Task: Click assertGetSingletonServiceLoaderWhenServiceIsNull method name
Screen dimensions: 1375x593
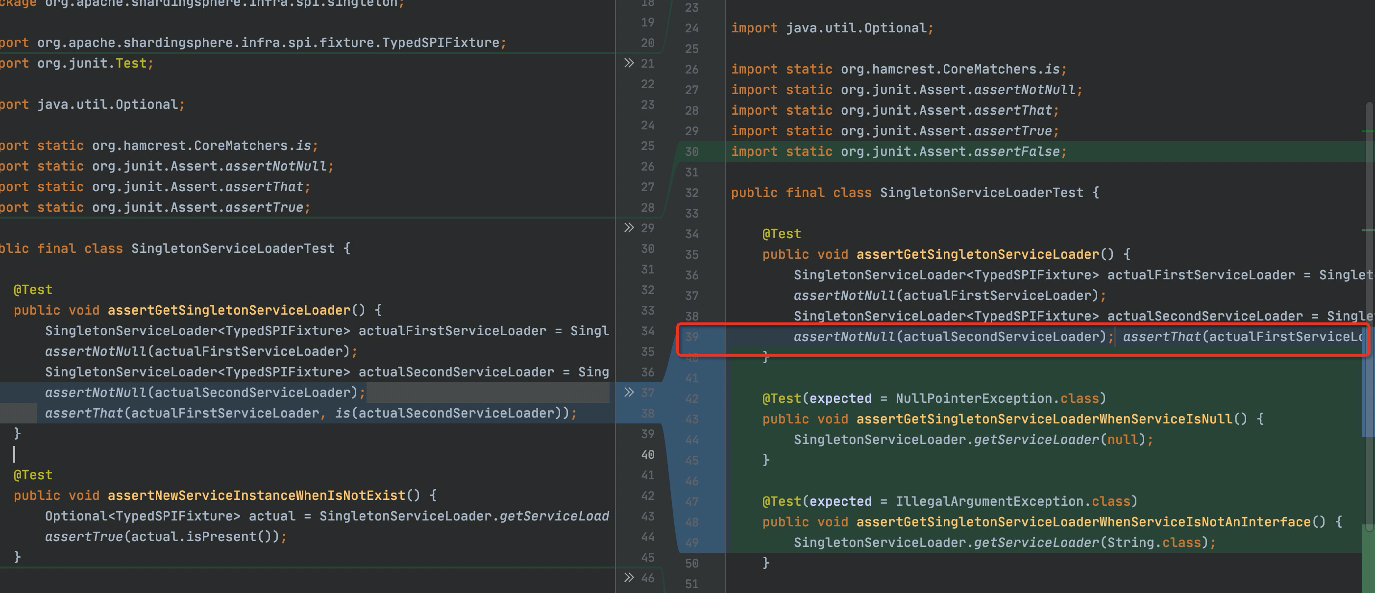Action: click(x=1044, y=419)
